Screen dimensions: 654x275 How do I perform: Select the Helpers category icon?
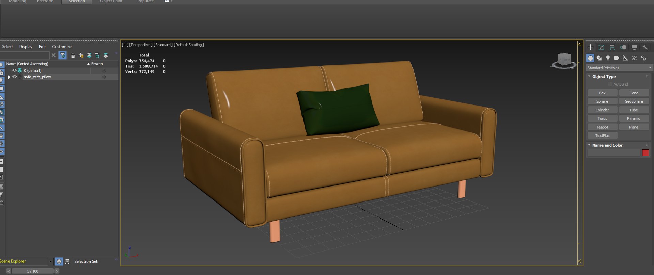626,58
